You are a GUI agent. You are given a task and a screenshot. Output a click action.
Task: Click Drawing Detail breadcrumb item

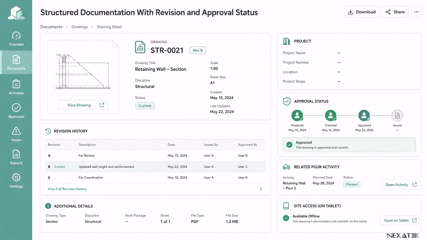tap(109, 27)
